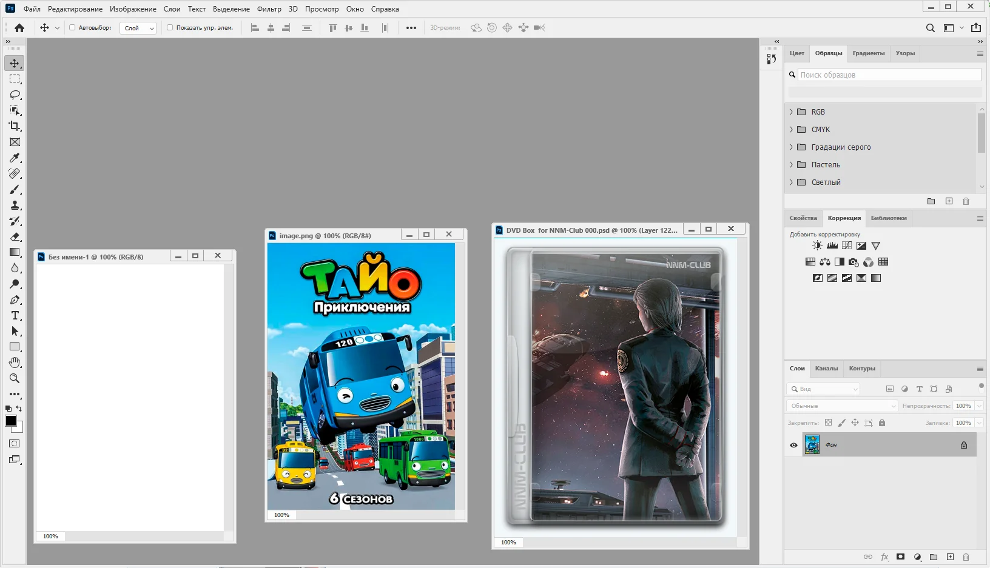
Task: Toggle lock transparent pixels
Action: [829, 423]
